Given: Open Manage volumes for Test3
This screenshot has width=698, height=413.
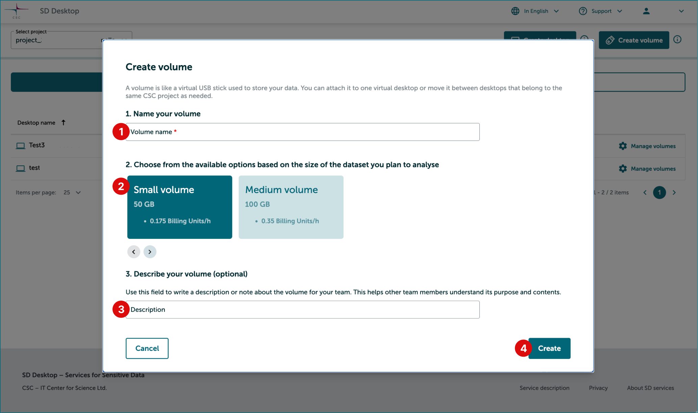Looking at the screenshot, I should 647,146.
